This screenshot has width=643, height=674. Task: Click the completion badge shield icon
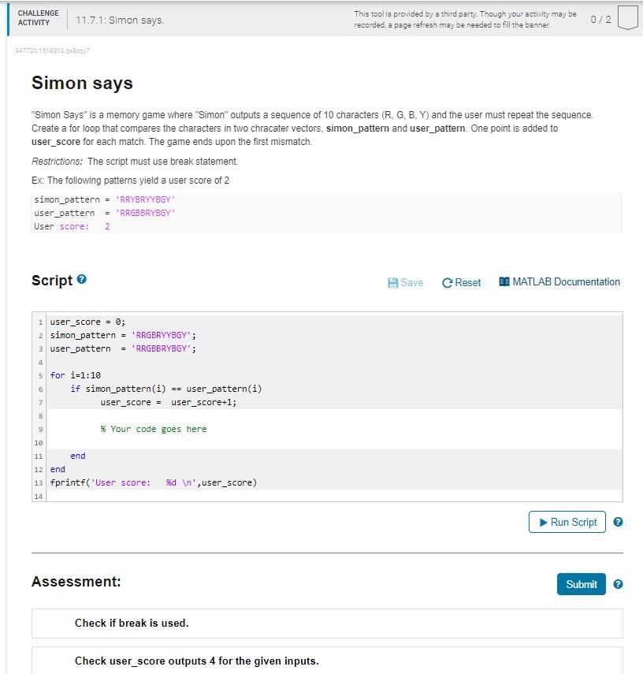(627, 18)
